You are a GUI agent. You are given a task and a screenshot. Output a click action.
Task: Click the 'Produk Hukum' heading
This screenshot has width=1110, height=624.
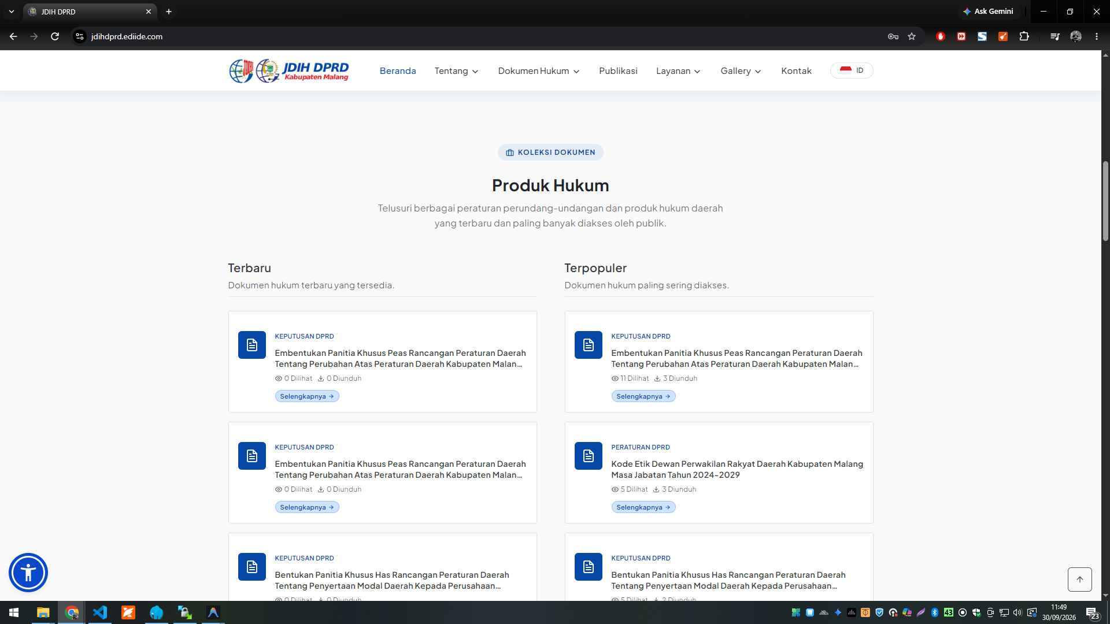(x=550, y=185)
